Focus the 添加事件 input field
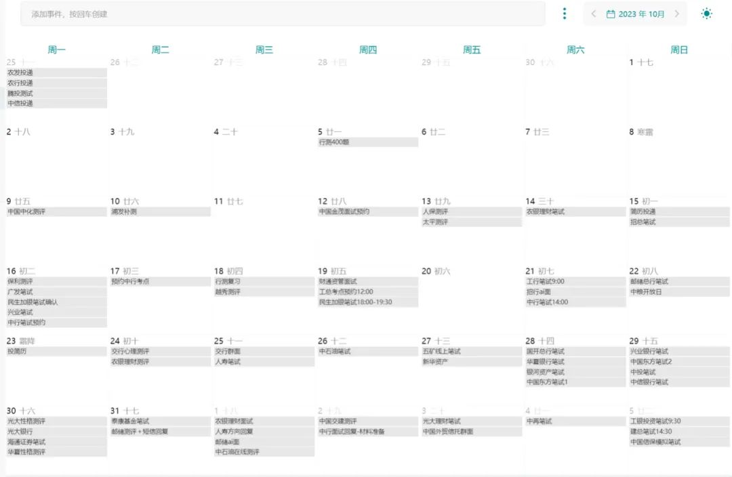 coord(283,14)
